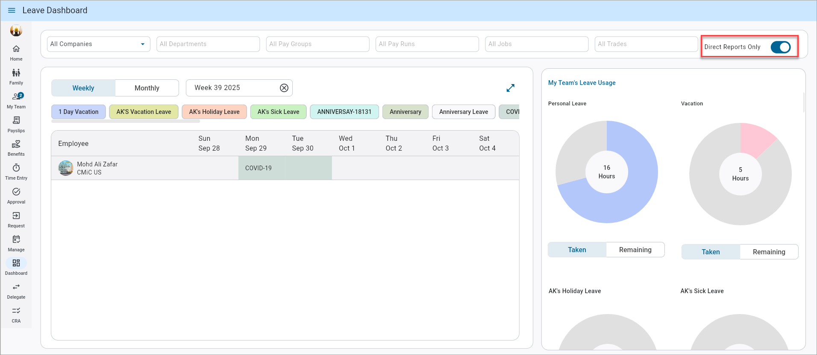Select the Weekly view tab
Viewport: 817px width, 355px height.
tap(83, 88)
